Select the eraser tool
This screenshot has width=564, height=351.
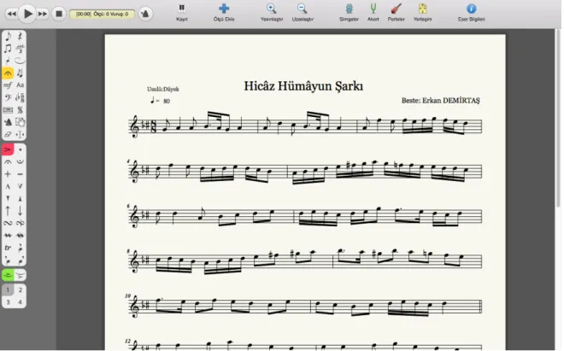click(x=8, y=134)
